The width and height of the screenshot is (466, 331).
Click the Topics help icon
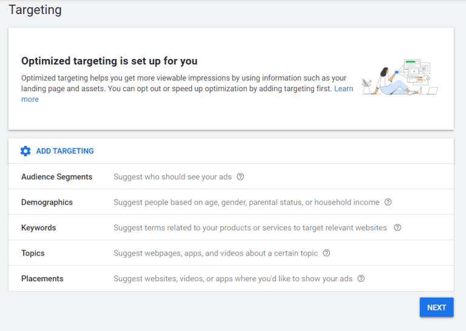click(x=326, y=253)
